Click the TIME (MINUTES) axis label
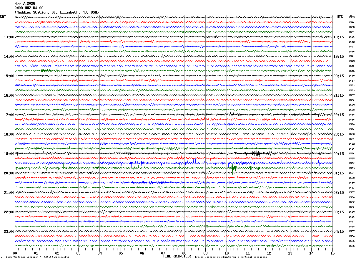 177,256
